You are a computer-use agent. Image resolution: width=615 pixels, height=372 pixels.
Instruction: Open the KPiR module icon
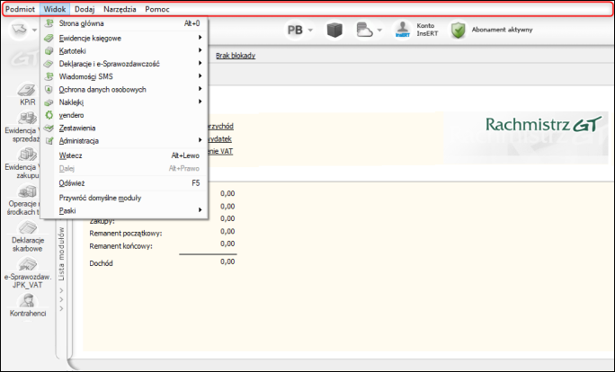pos(27,90)
